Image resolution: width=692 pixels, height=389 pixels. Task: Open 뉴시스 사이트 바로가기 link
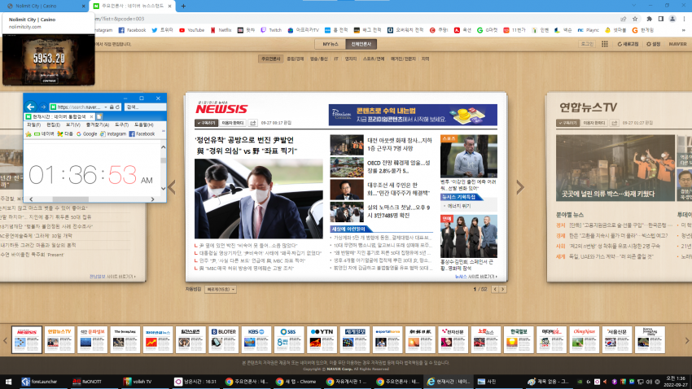[476, 277]
